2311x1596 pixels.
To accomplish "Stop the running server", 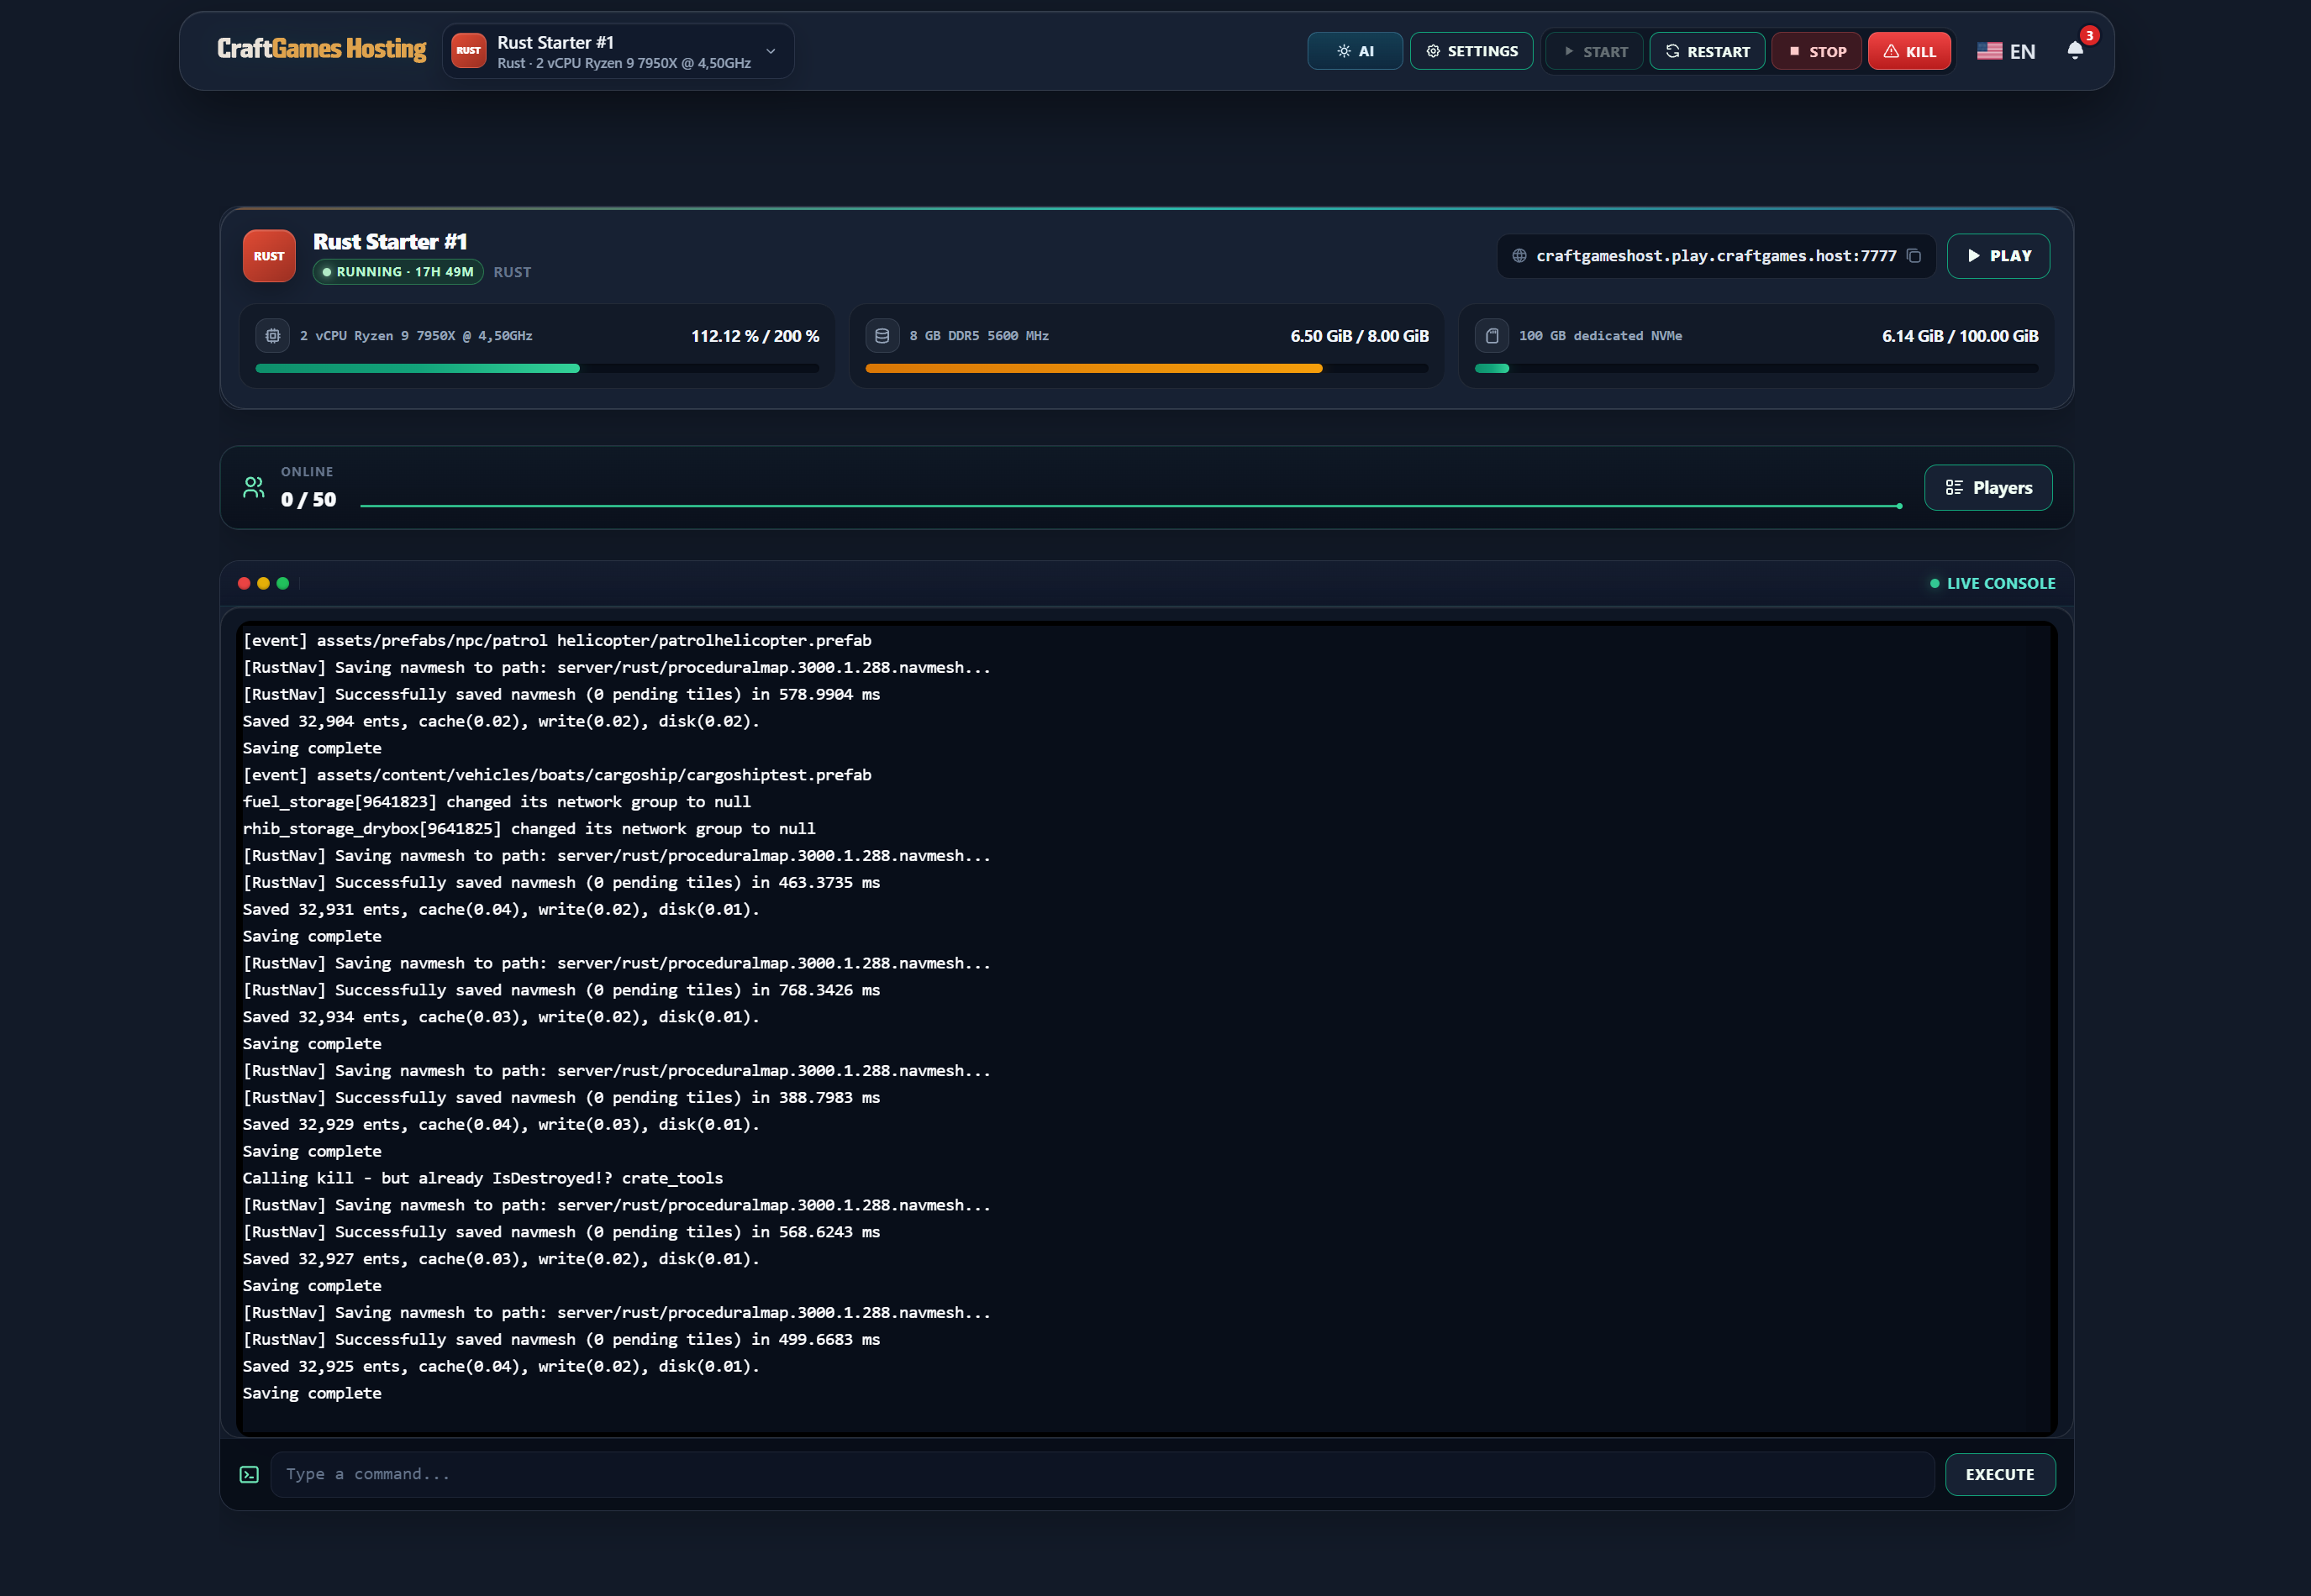I will 1817,51.
